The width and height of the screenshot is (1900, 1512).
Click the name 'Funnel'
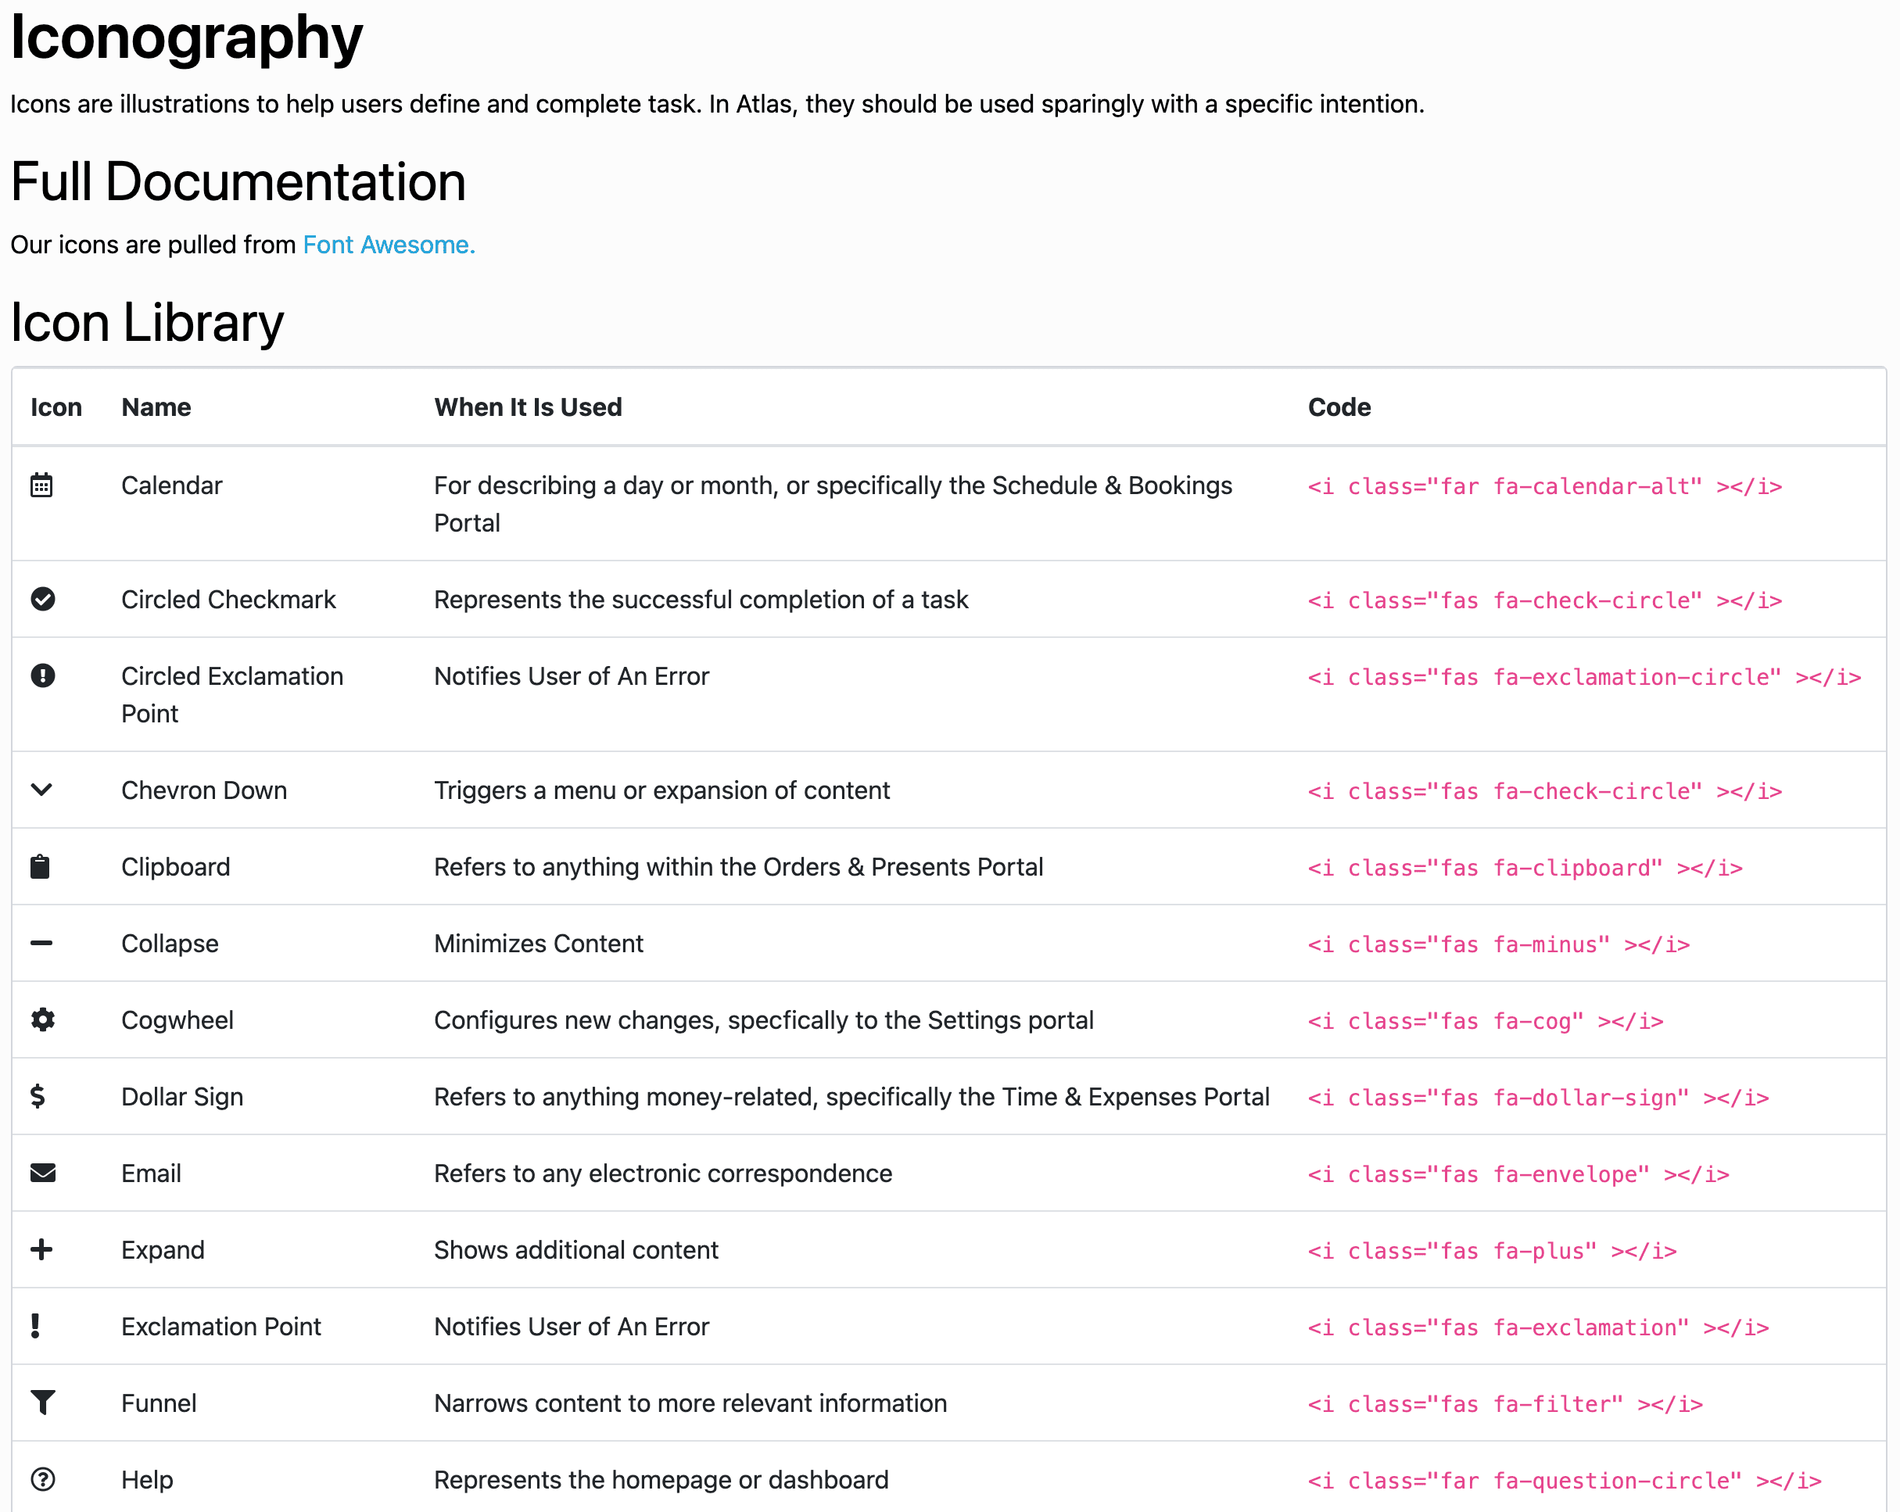tap(159, 1405)
